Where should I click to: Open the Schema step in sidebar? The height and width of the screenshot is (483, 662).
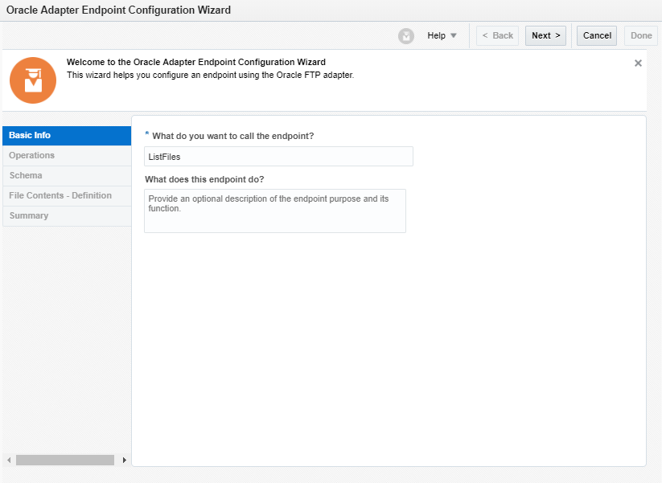[67, 176]
